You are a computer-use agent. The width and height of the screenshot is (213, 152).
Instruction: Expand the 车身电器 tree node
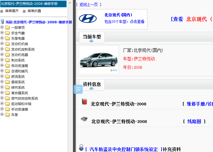[2, 38]
